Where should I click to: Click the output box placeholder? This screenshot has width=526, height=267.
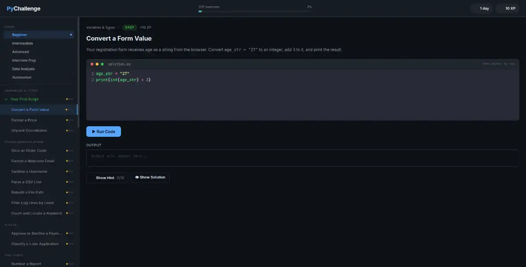pos(302,158)
